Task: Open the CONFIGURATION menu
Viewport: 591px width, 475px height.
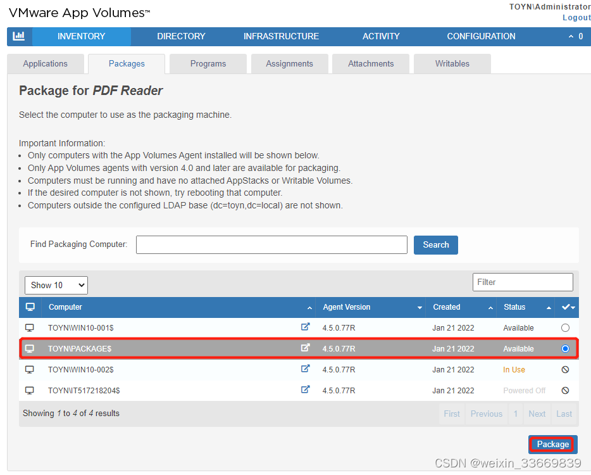Action: (482, 36)
